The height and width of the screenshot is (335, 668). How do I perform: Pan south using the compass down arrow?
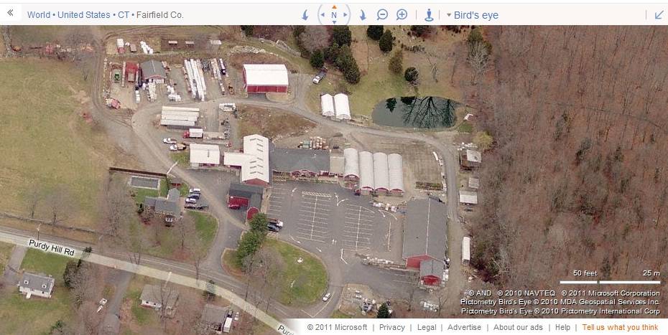pos(334,22)
